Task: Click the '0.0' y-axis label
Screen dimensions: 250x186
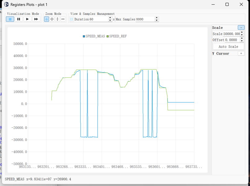Action: [24, 104]
